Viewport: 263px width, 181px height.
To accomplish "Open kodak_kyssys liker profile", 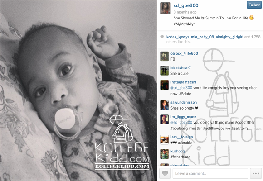I will [x=178, y=37].
